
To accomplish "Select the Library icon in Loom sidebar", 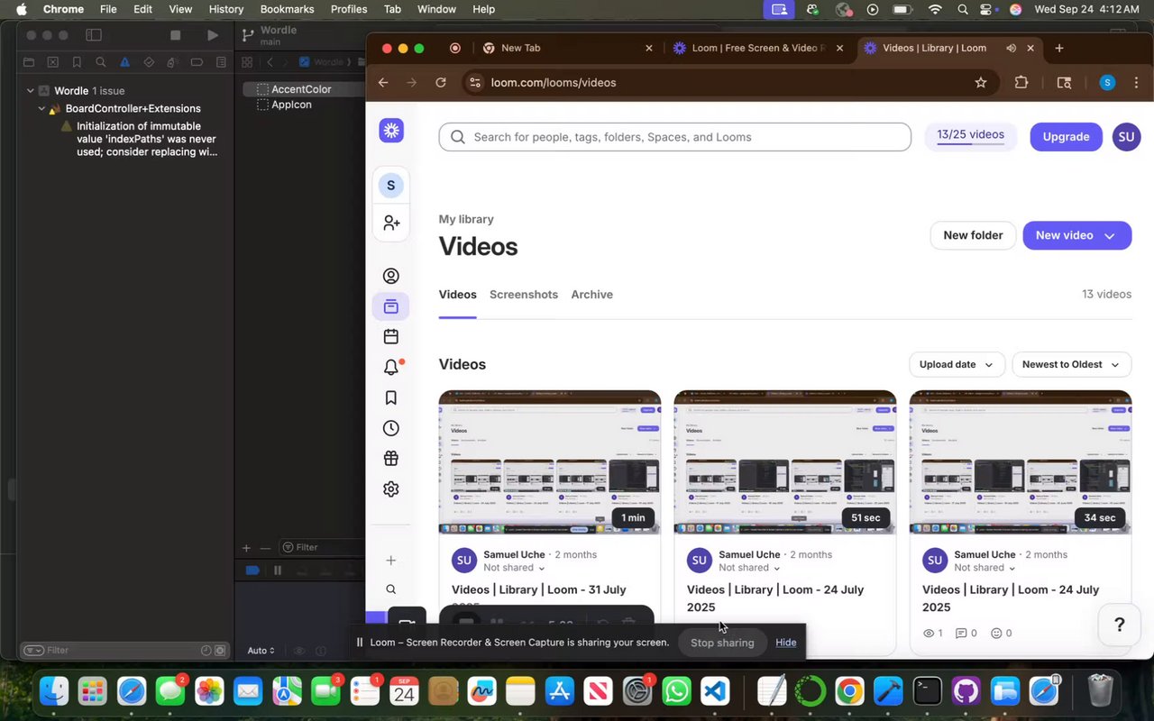I will click(x=390, y=306).
